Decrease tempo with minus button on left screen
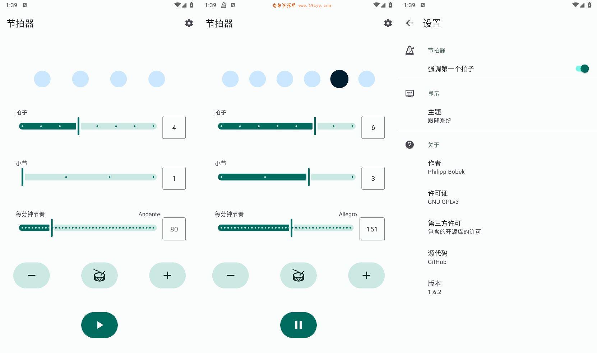This screenshot has height=353, width=597. [32, 275]
